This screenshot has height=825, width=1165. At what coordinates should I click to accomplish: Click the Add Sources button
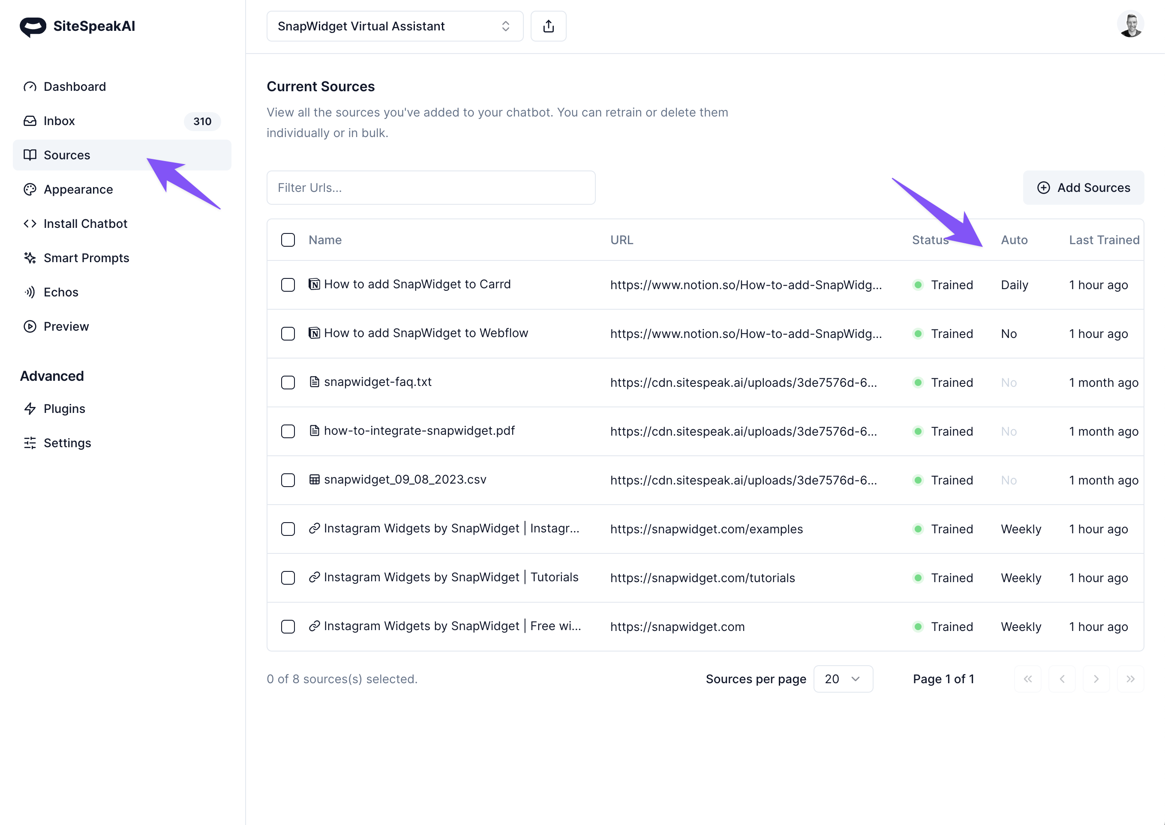pos(1083,188)
